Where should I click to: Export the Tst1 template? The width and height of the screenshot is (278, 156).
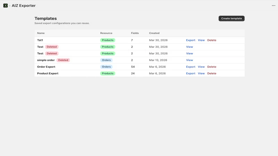pyautogui.click(x=190, y=40)
